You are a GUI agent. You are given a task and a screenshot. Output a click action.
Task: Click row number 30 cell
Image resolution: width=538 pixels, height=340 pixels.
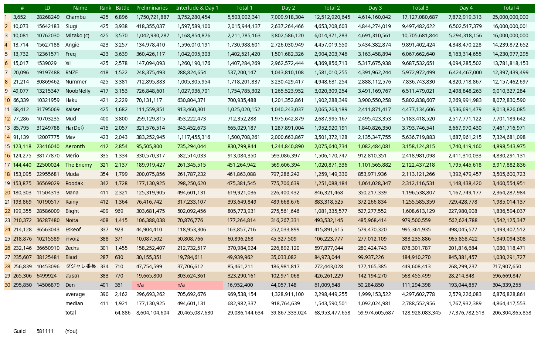click(7, 285)
